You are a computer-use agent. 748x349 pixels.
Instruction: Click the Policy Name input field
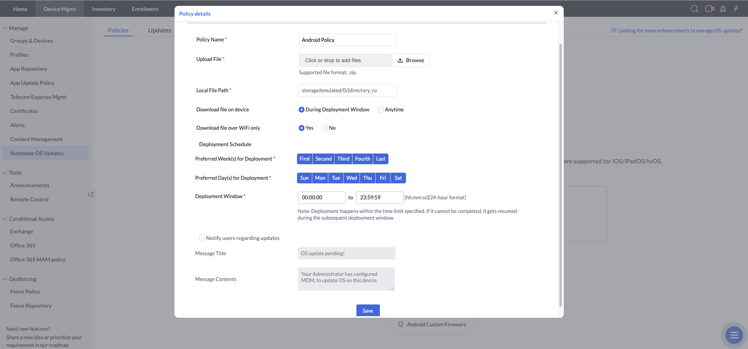point(347,40)
